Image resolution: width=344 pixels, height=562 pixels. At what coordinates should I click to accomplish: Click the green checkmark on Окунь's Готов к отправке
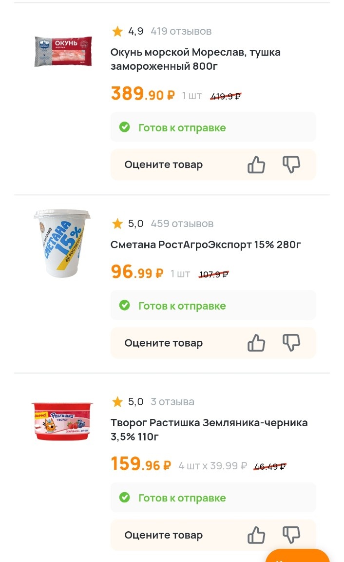pos(125,127)
